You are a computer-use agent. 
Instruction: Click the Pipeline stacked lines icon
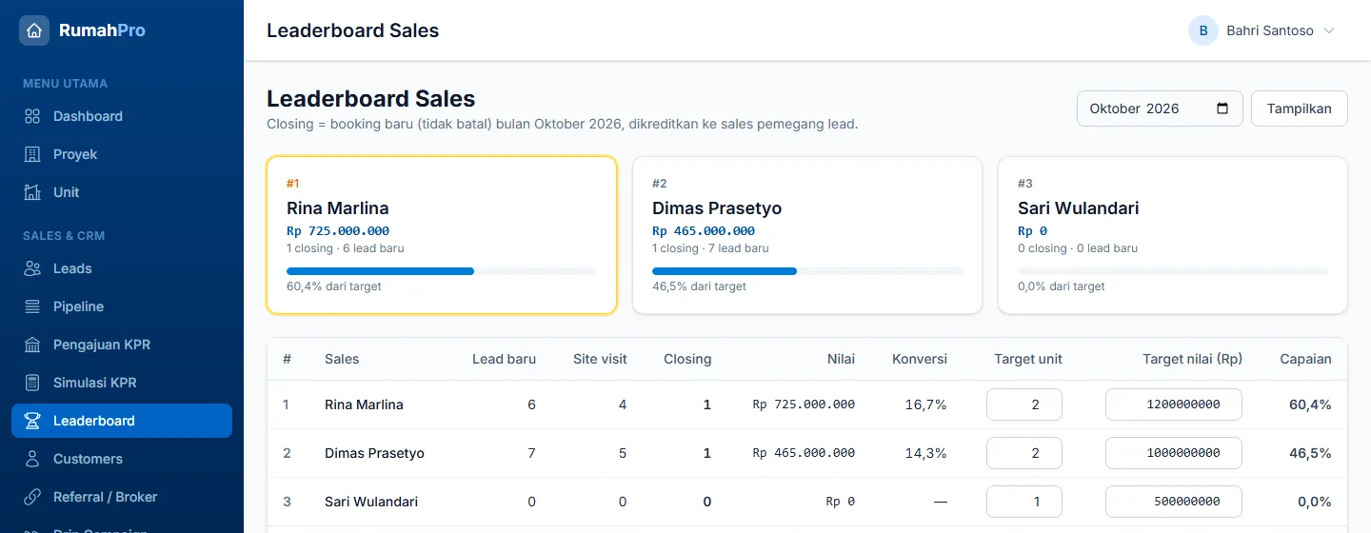coord(32,306)
